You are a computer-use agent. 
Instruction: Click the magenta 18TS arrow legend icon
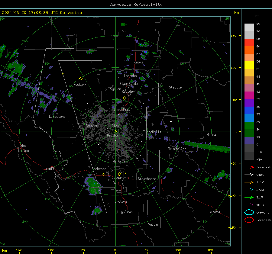[249, 205]
